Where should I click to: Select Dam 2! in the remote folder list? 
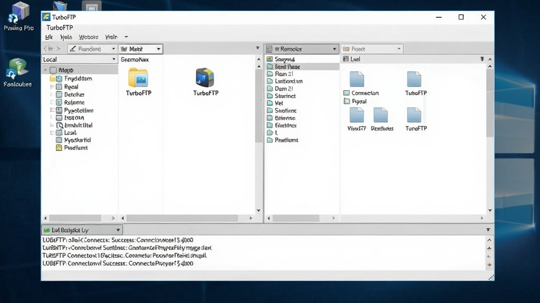pos(284,88)
